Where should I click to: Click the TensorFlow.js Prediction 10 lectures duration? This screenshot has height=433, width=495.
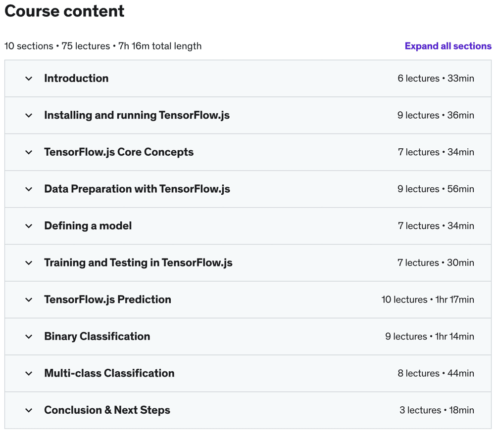coord(427,300)
